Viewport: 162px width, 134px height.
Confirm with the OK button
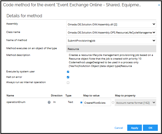pyautogui.click(x=150, y=128)
